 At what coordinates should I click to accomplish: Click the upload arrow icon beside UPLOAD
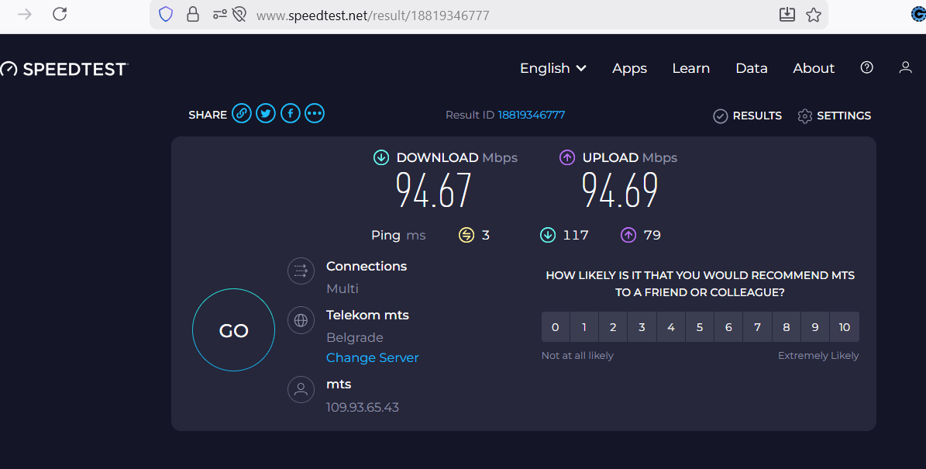point(567,157)
